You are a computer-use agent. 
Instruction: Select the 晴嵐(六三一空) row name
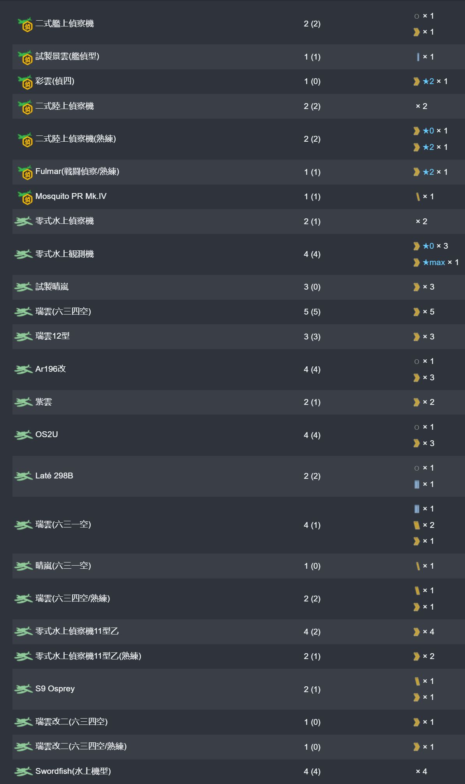(63, 566)
